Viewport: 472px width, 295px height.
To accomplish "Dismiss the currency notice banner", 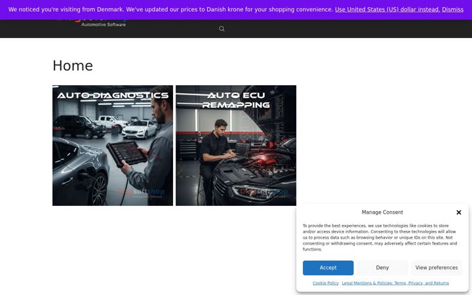I will click(x=452, y=9).
